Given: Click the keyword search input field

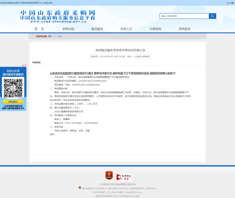Looking at the screenshot, I should pyautogui.click(x=183, y=16).
